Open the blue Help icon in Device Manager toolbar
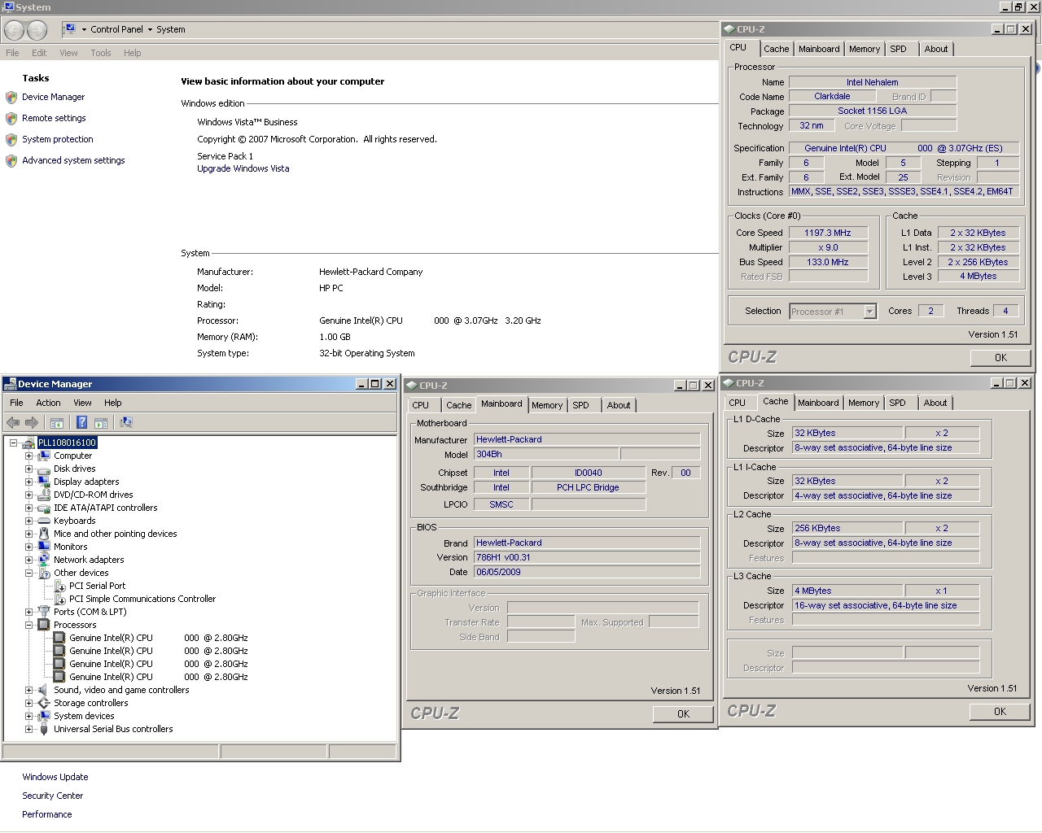 pyautogui.click(x=81, y=422)
